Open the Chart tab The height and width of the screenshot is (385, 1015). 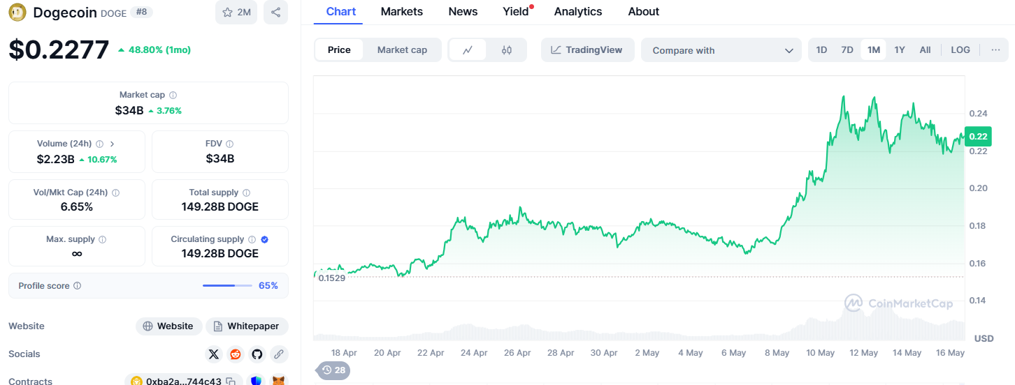(341, 11)
